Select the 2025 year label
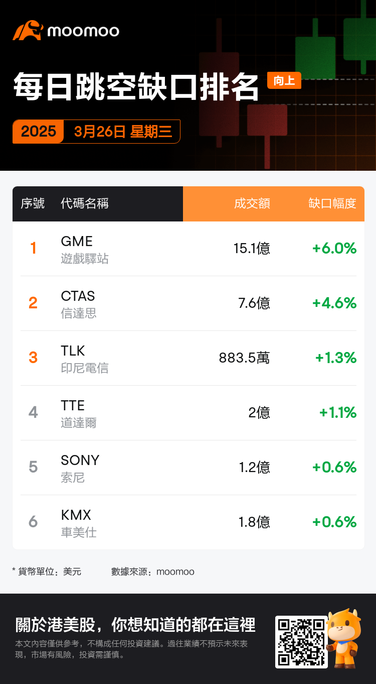This screenshot has height=684, width=376. (39, 132)
